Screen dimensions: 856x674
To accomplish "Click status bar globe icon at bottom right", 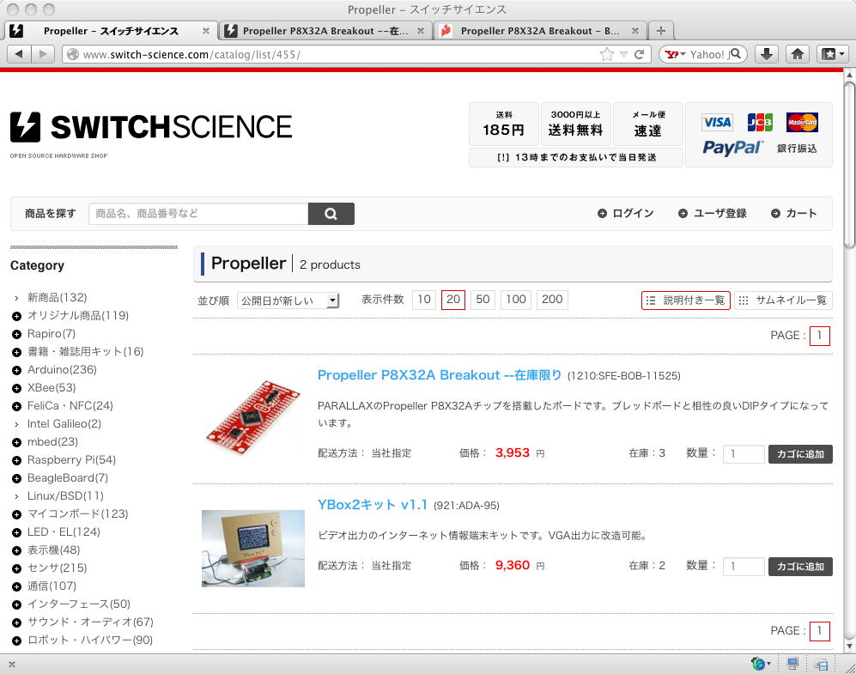I will (x=758, y=664).
